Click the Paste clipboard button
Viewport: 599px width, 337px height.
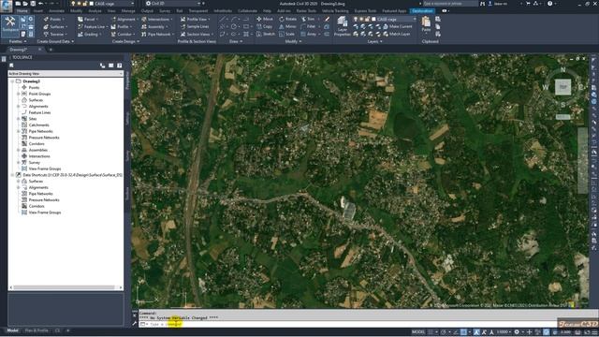pos(426,24)
